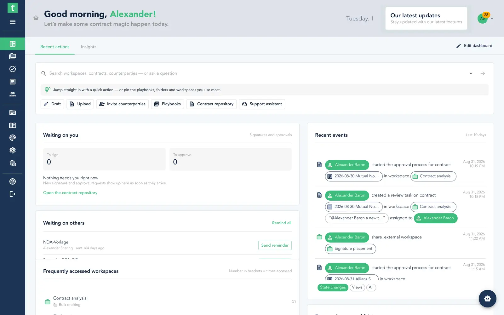Click the help question mark icon

(13, 181)
